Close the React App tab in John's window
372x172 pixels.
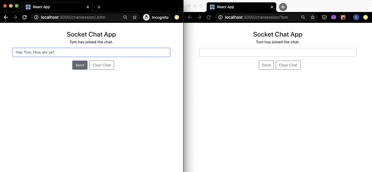pyautogui.click(x=88, y=7)
